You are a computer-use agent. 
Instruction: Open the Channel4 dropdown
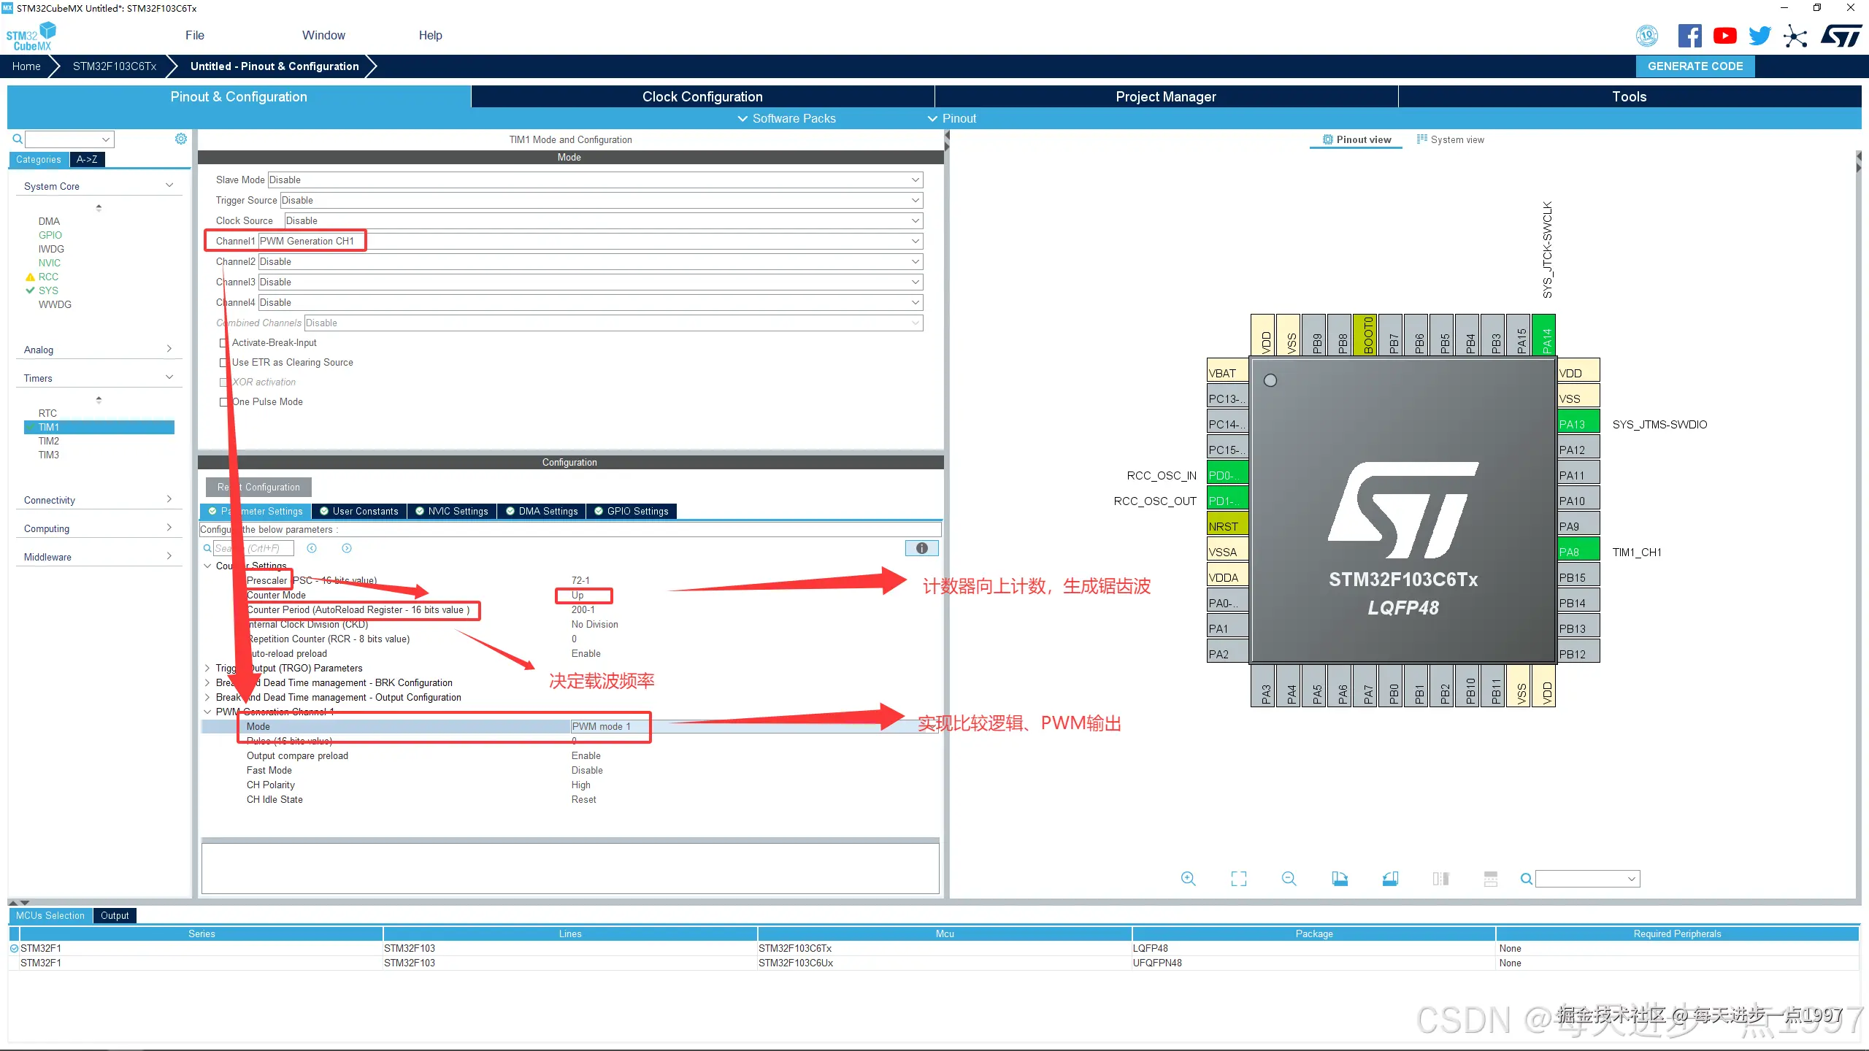click(591, 302)
